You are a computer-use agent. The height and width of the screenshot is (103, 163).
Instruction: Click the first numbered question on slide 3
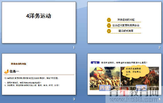[23, 83]
